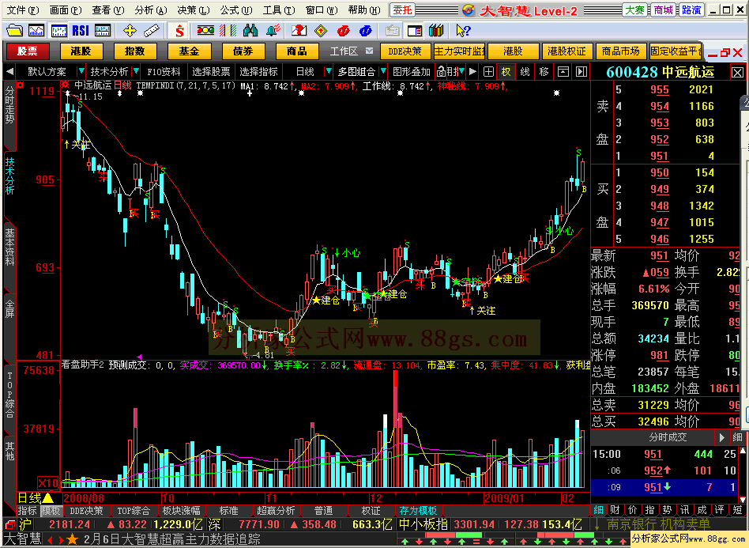Click the F10资料 toolbar item
749x548 pixels.
[x=164, y=72]
